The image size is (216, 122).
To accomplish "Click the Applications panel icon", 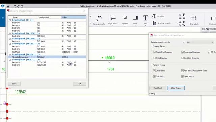I will tap(204, 29).
